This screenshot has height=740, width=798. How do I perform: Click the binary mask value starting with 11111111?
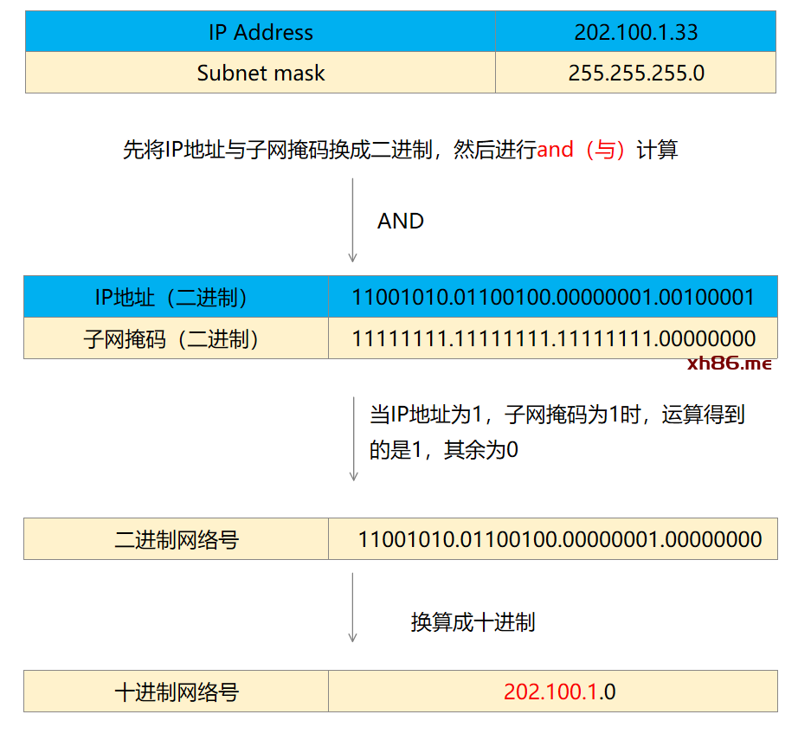(x=552, y=338)
